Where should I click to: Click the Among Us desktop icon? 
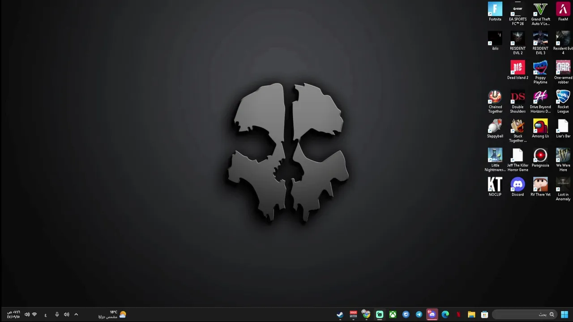pyautogui.click(x=540, y=129)
